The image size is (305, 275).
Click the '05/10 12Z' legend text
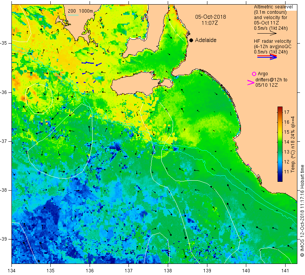pyautogui.click(x=266, y=85)
